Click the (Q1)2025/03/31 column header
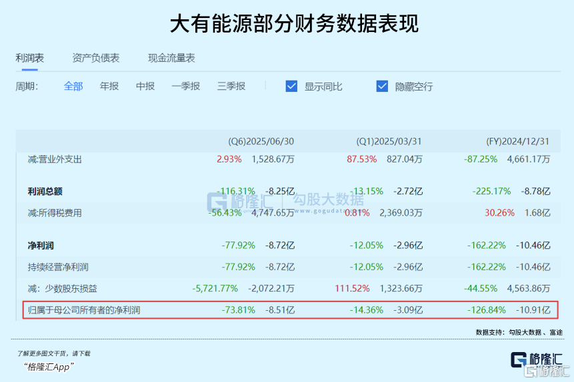 click(389, 142)
